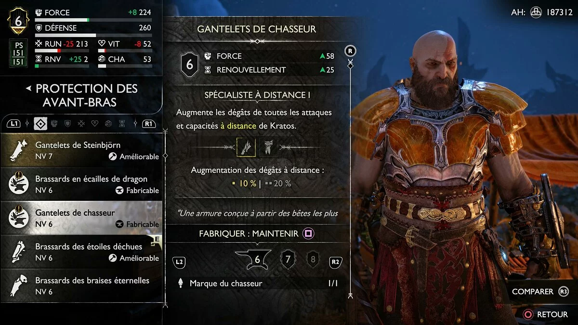Select the all-stats diamond filter icon
Image resolution: width=578 pixels, height=325 pixels.
coord(40,124)
